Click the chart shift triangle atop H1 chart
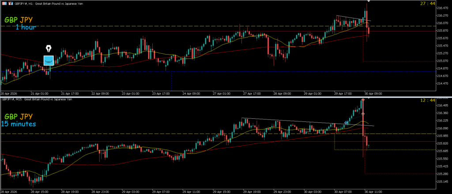Viewport: 452px width, 194px height. (x=368, y=1)
